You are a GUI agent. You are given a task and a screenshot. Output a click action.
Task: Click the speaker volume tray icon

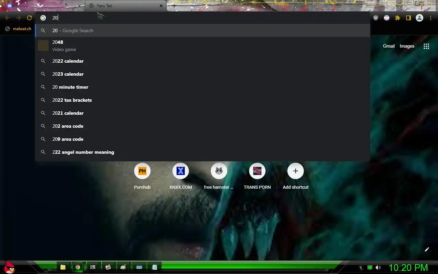pyautogui.click(x=378, y=267)
